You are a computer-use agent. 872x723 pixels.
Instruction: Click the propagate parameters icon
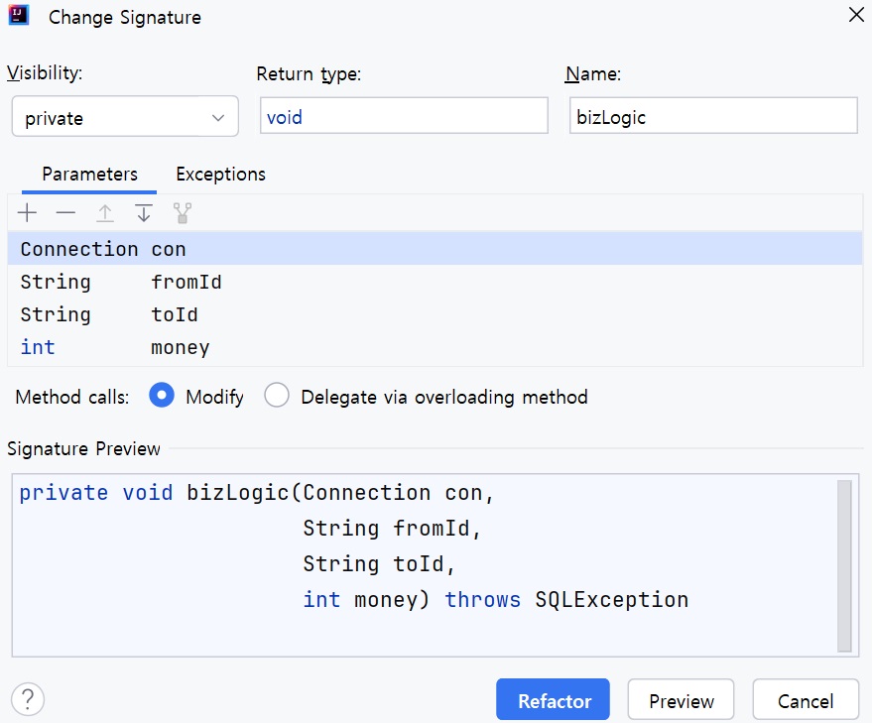tap(182, 213)
